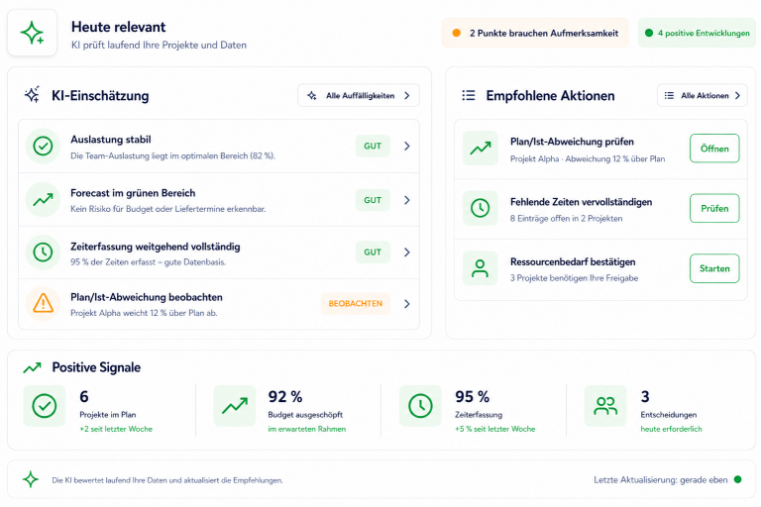Select the 2 Punkte brauchen Aufmerksamkeit badge
The width and height of the screenshot is (761, 507).
coord(535,33)
